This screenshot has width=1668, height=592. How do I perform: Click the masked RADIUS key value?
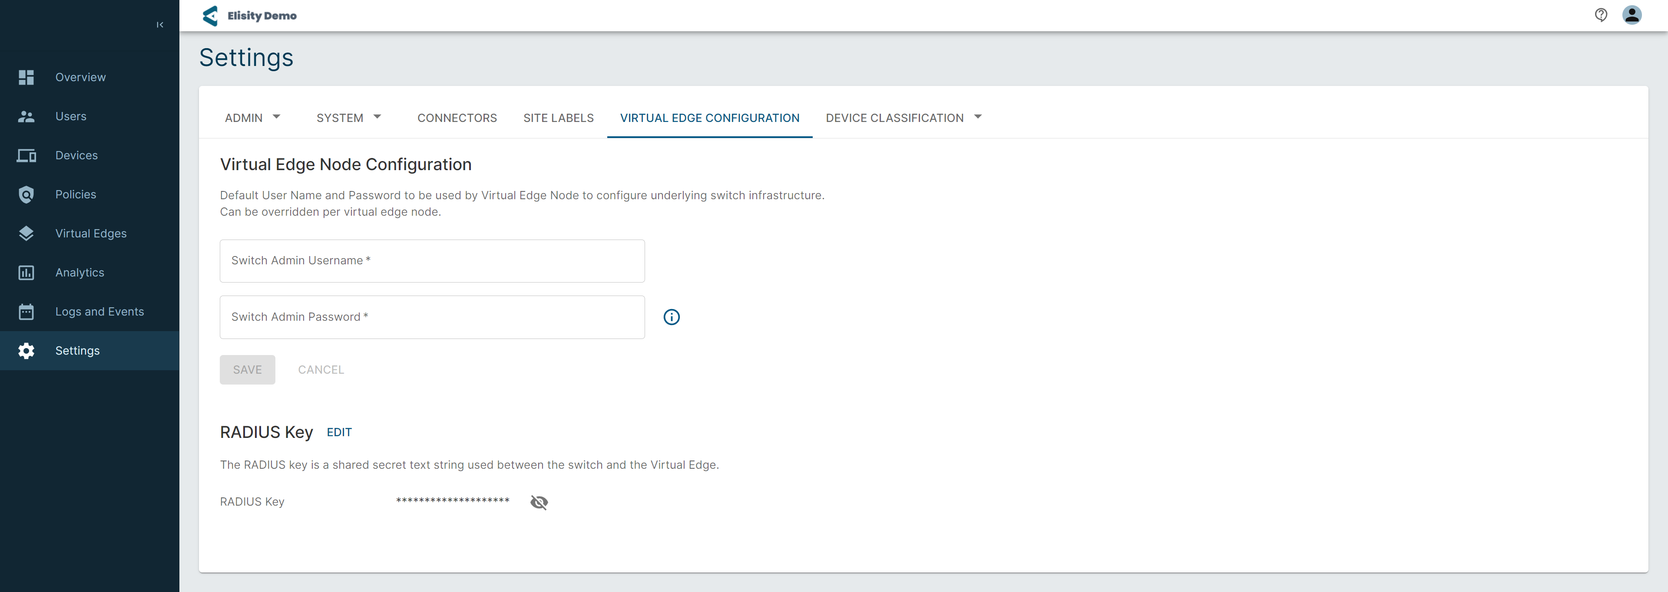pos(453,501)
